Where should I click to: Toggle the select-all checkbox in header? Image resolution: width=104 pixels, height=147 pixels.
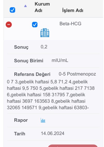pyautogui.click(x=12, y=10)
